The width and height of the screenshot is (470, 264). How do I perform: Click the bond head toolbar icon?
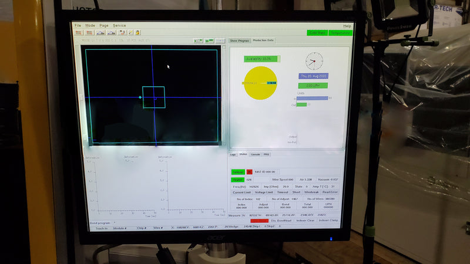pos(122,33)
